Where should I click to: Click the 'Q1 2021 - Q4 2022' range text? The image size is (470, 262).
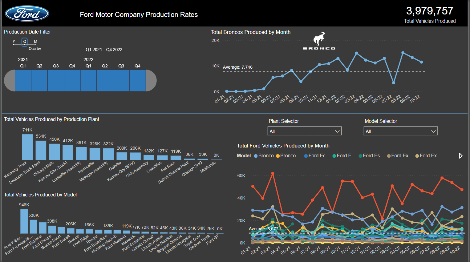pos(104,50)
